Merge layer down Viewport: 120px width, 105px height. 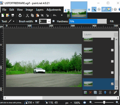[100, 92]
